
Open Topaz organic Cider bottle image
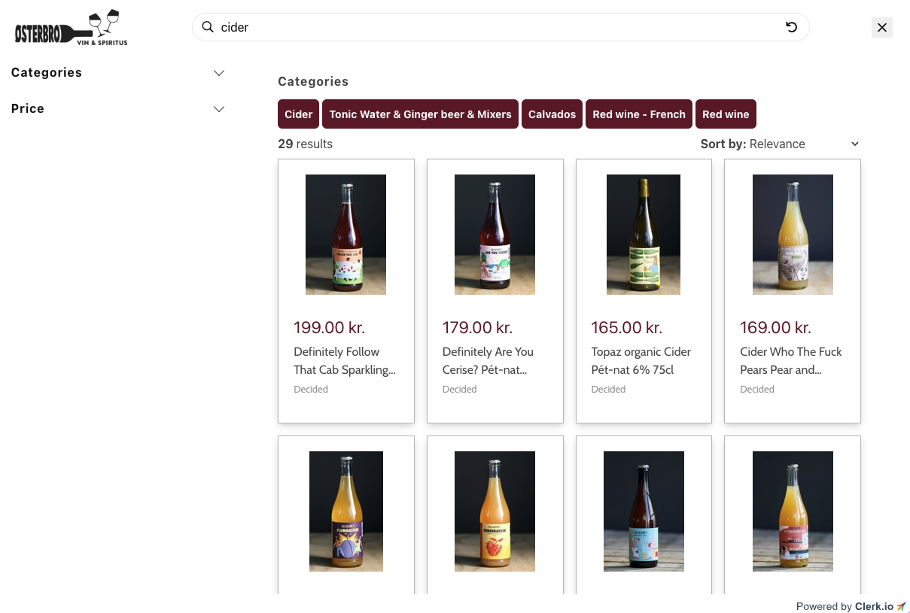click(x=644, y=235)
